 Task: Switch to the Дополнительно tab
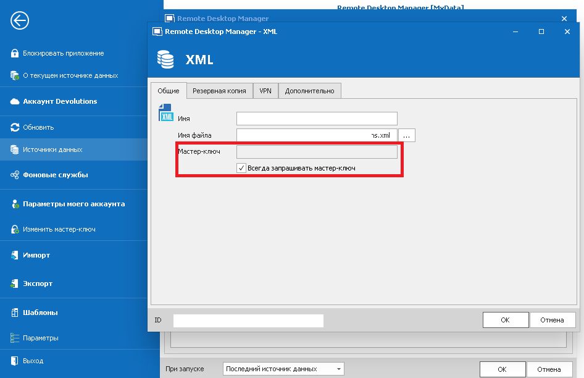point(309,91)
